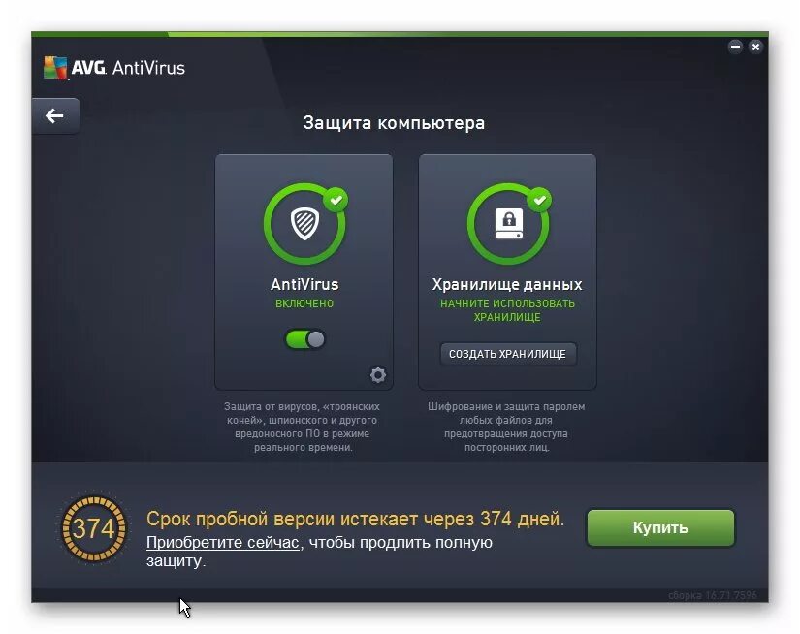Click the AntiVirus shield circle icon
The height and width of the screenshot is (634, 800).
point(304,224)
